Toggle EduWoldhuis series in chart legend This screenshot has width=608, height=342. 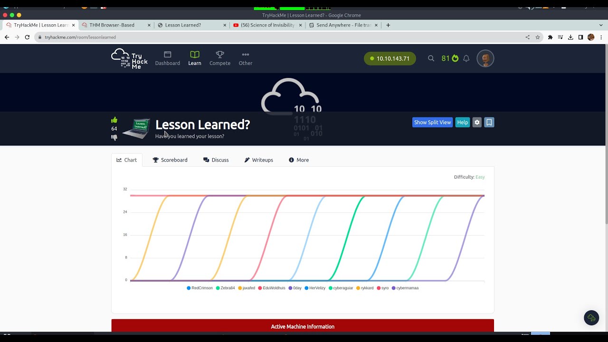(272, 288)
